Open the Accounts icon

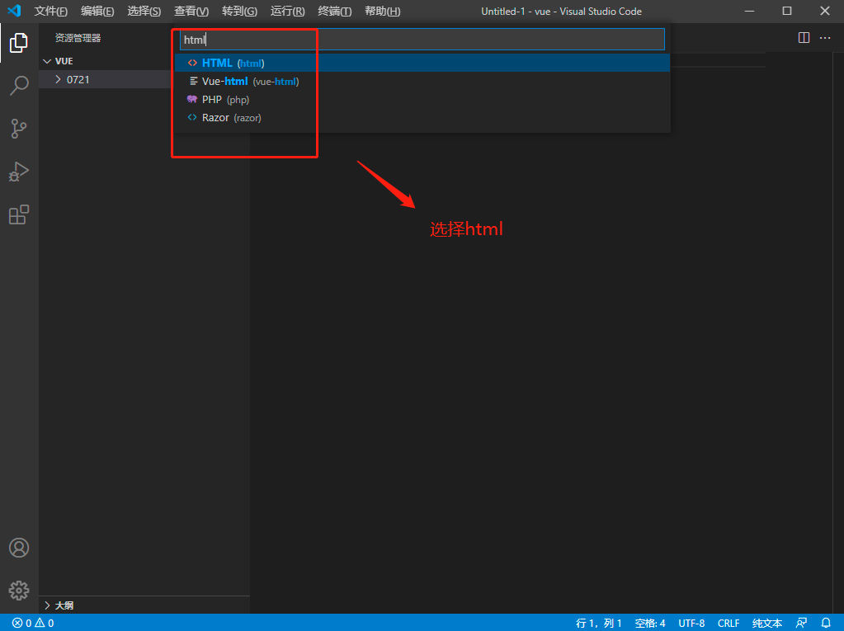click(x=19, y=548)
